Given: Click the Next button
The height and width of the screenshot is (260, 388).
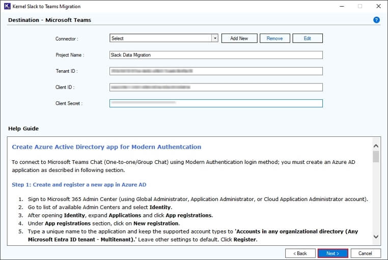Looking at the screenshot, I should pos(333,253).
